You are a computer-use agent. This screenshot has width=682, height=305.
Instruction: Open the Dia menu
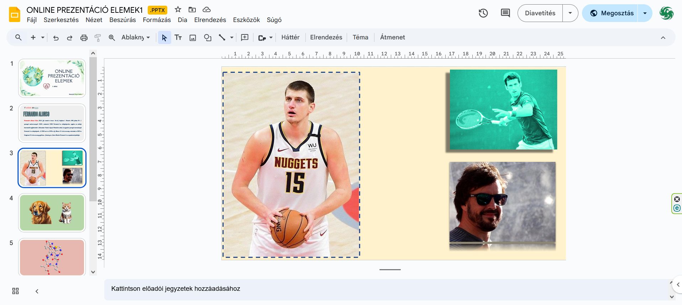click(x=183, y=20)
